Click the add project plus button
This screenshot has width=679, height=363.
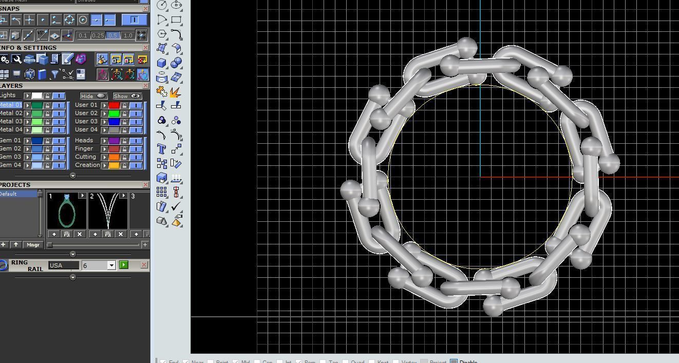coord(4,245)
